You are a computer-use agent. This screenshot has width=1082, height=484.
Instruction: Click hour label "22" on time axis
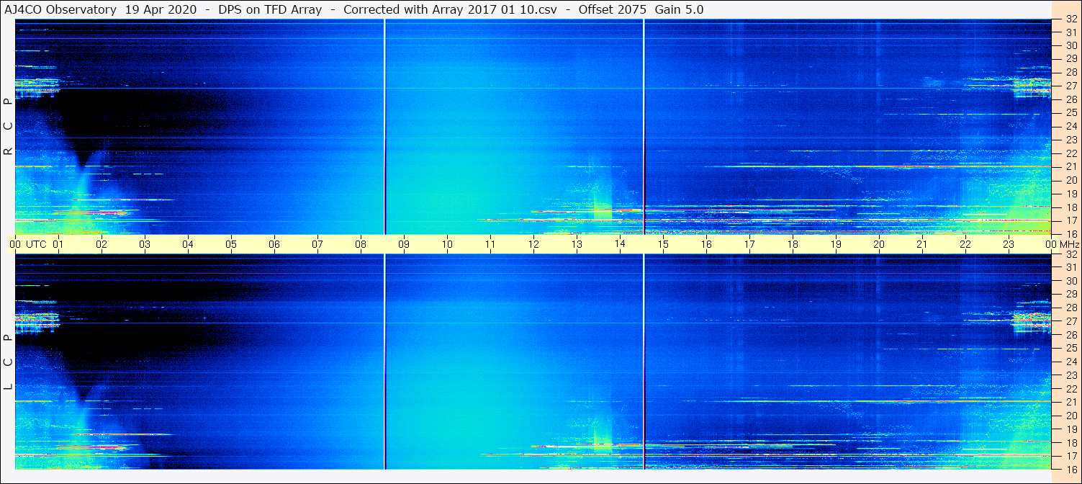(x=965, y=244)
